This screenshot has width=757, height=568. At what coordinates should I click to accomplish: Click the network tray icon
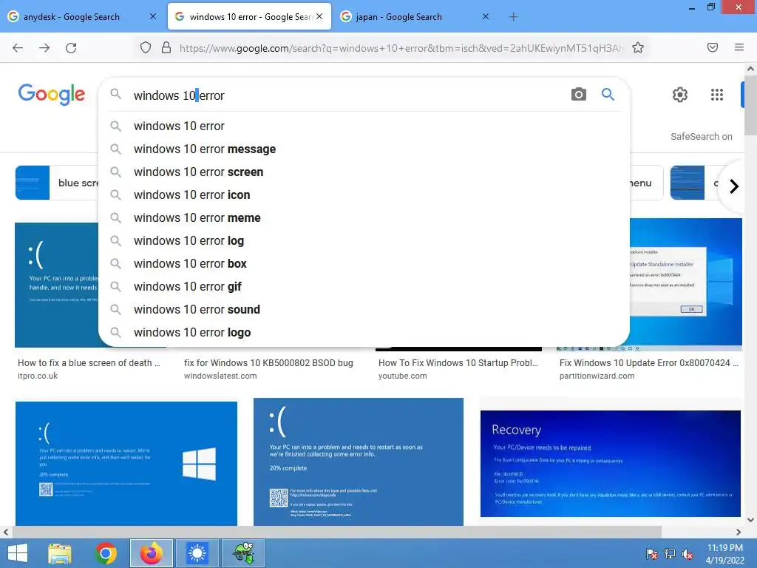[670, 554]
